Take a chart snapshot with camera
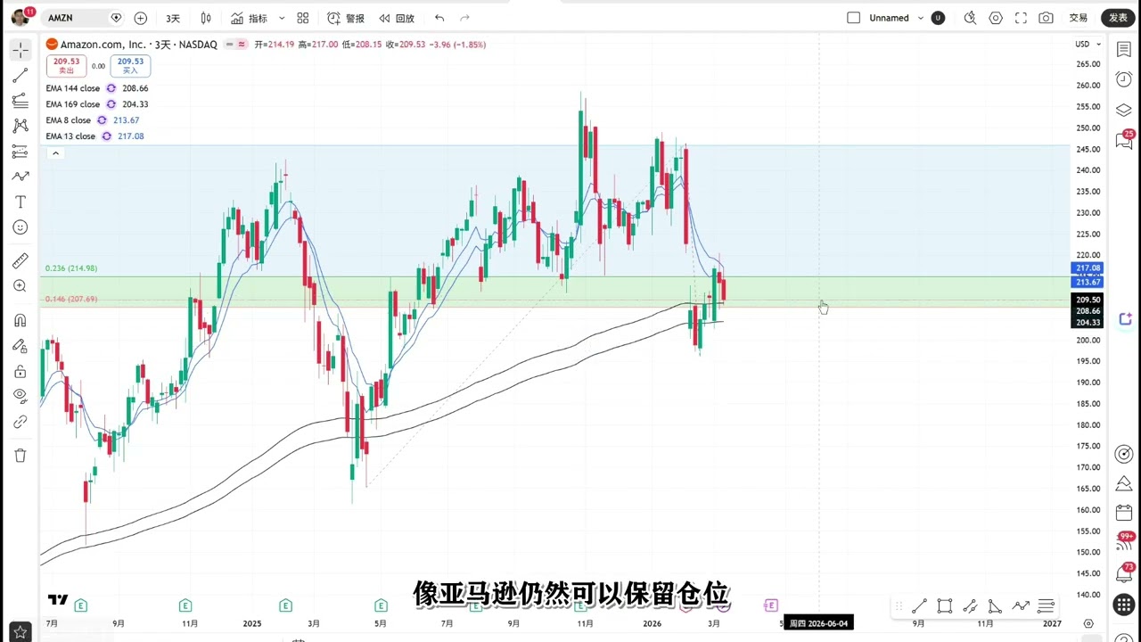This screenshot has height=642, width=1141. tap(1046, 18)
